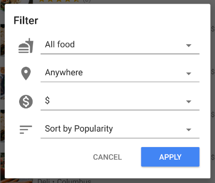Click the arrow beside Anywhere
This screenshot has width=215, height=183.
pyautogui.click(x=188, y=74)
